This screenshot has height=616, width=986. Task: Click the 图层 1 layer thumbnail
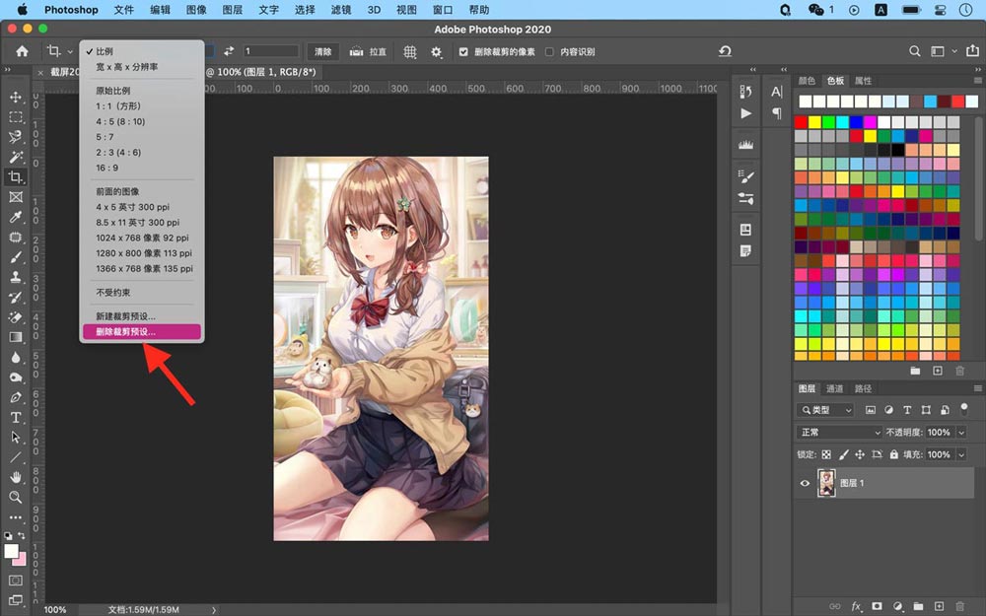click(x=826, y=483)
